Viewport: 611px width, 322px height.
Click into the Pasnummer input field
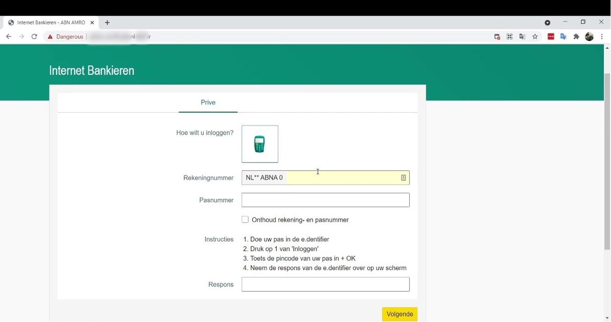(325, 200)
